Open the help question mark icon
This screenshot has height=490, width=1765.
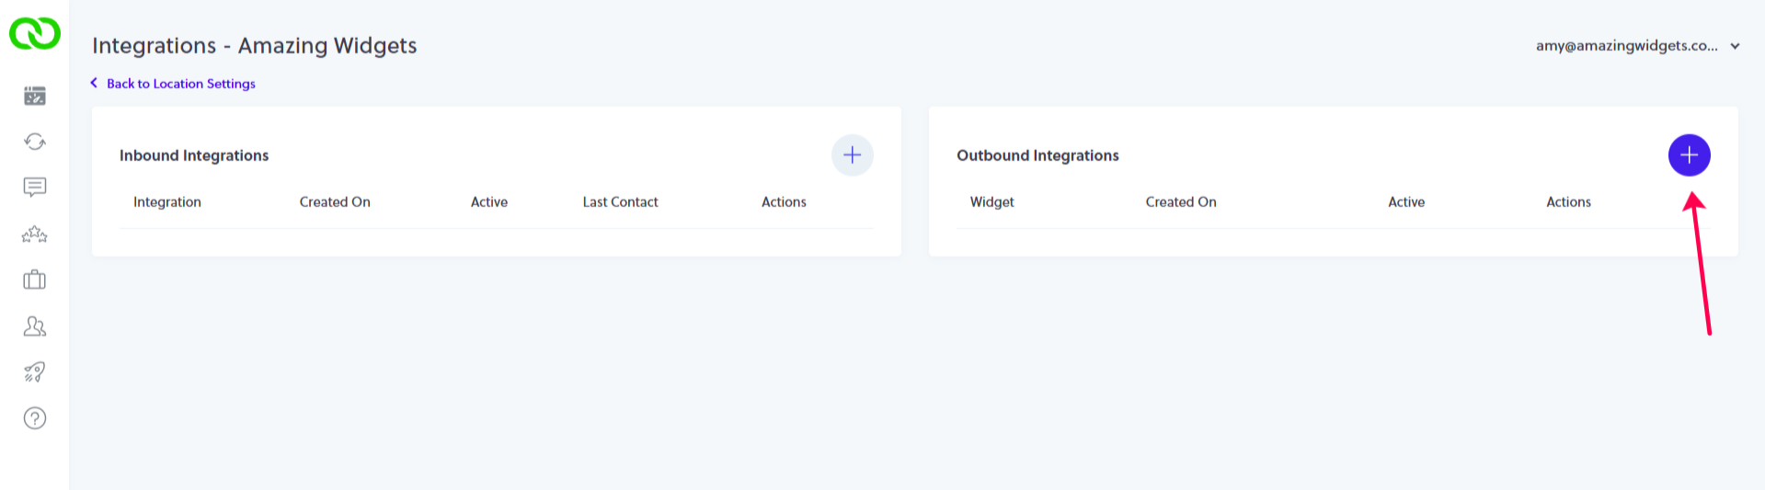[35, 418]
